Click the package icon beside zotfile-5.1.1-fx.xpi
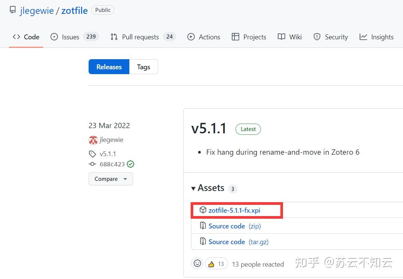 [x=203, y=210]
